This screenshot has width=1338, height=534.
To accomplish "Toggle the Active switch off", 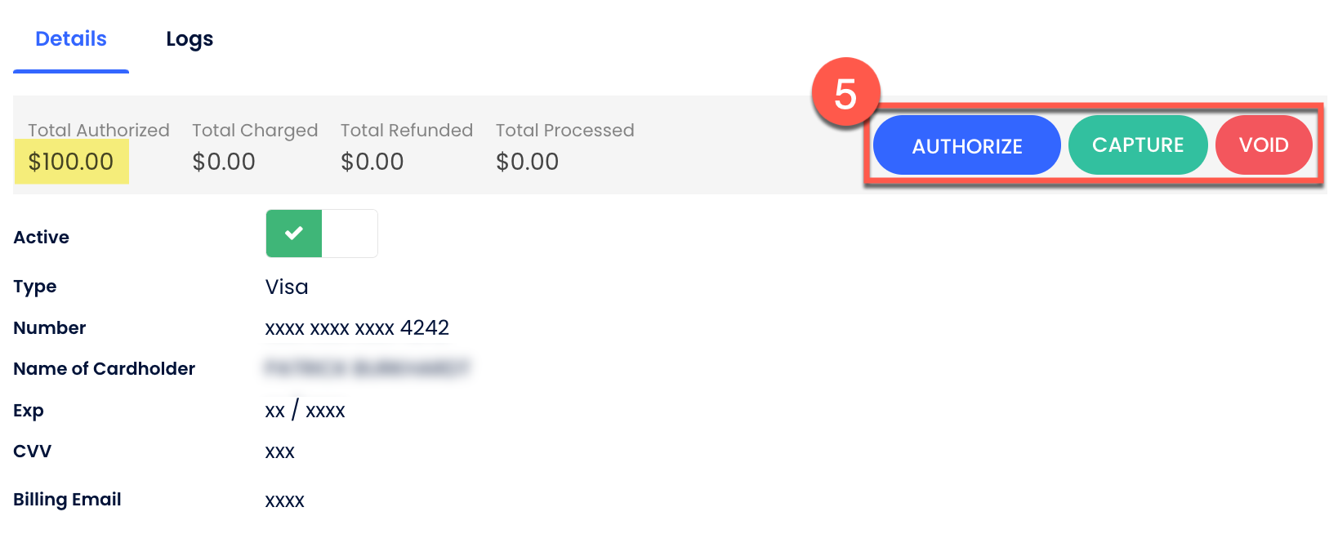I will [322, 234].
